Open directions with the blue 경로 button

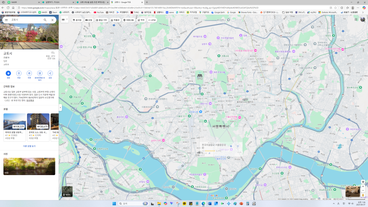coord(8,73)
